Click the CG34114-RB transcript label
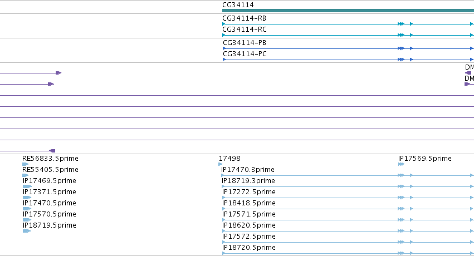This screenshot has width=474, height=256. pyautogui.click(x=245, y=18)
